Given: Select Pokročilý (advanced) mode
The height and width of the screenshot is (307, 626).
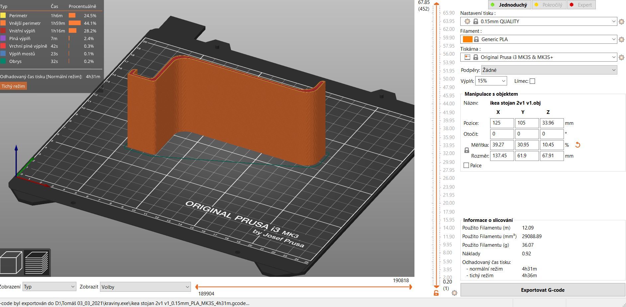Looking at the screenshot, I should click(549, 5).
